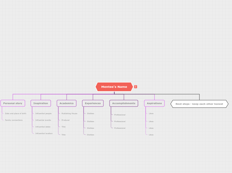Image resolution: width=232 pixels, height=173 pixels.
Task: Select the 'Influential location' topic
Action: [x=44, y=133]
